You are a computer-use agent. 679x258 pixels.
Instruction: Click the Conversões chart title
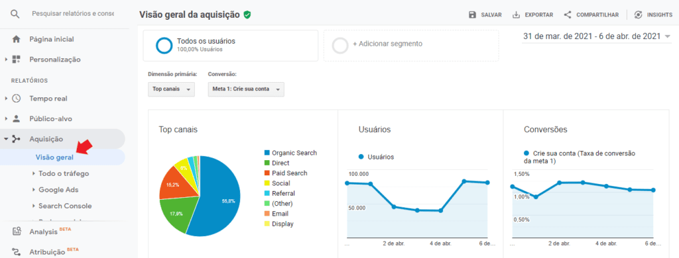pos(546,129)
